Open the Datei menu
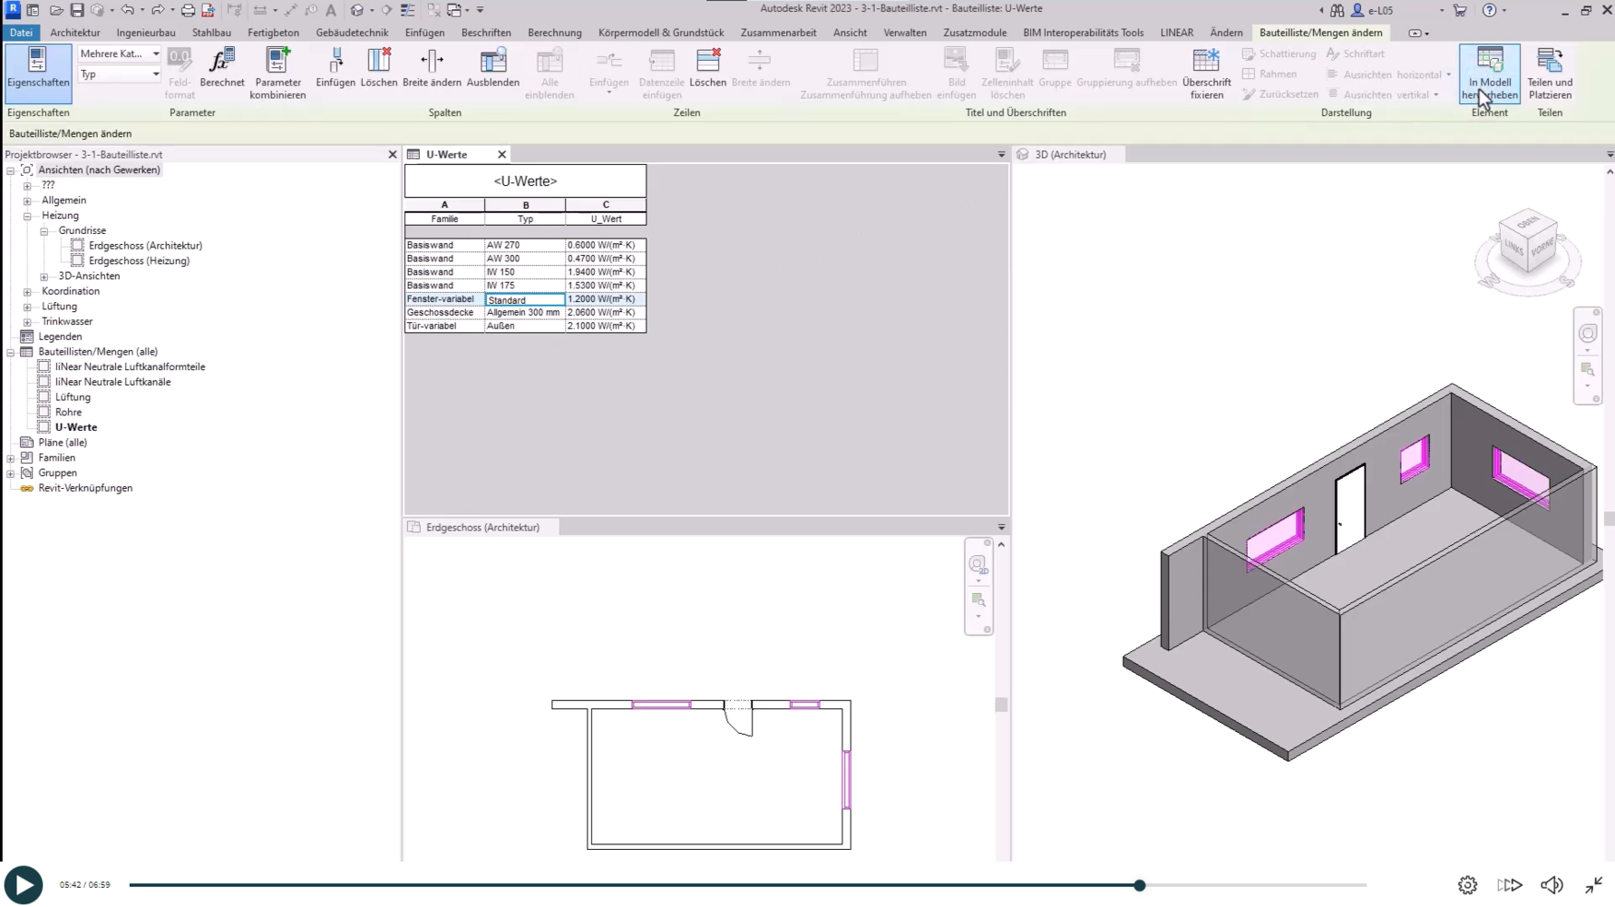1615x907 pixels. pos(21,33)
